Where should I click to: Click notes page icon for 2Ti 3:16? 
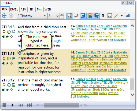(14, 58)
